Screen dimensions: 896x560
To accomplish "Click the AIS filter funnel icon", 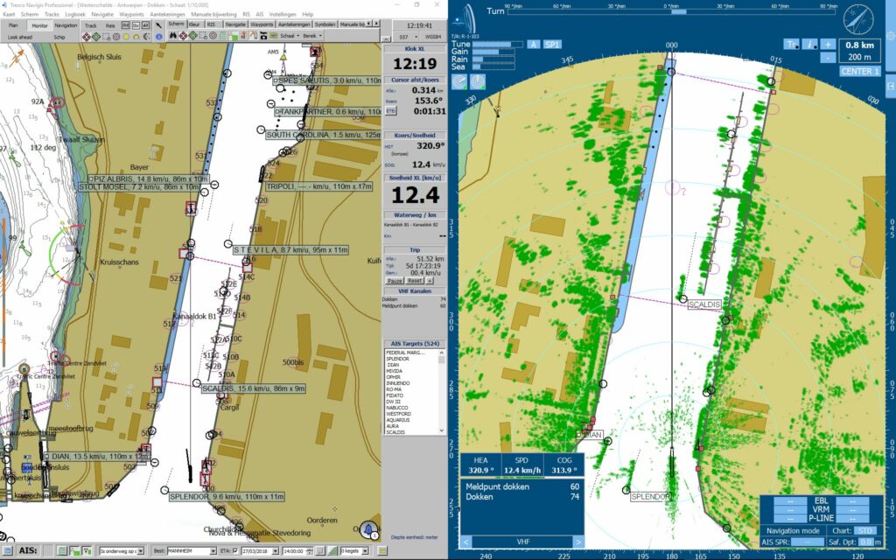I will (x=87, y=551).
